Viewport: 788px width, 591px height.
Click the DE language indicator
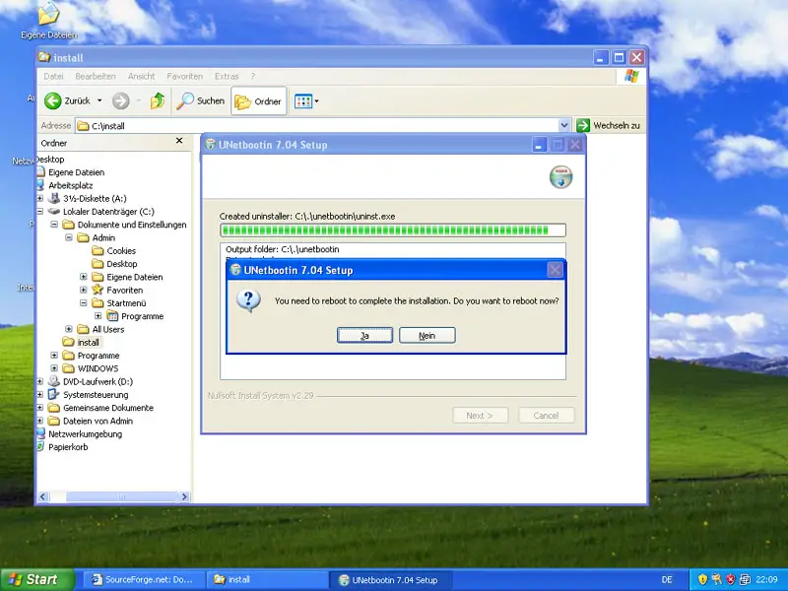[667, 579]
